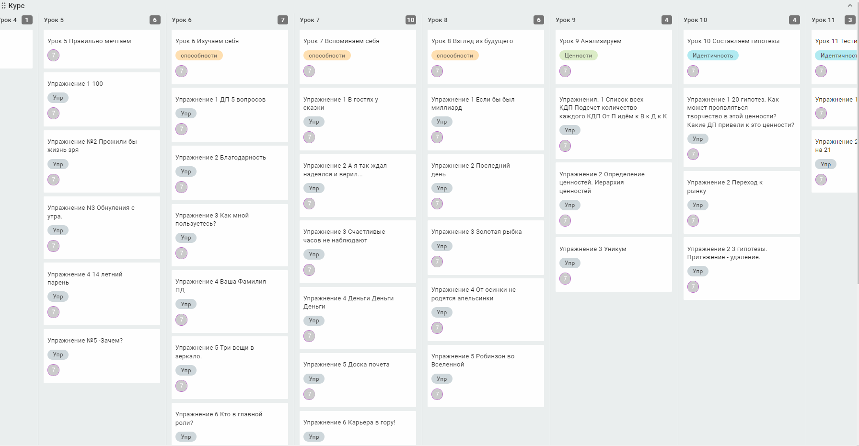Click the Упр tag on Упражнение 2 Последний день
The image size is (859, 446).
tap(442, 188)
